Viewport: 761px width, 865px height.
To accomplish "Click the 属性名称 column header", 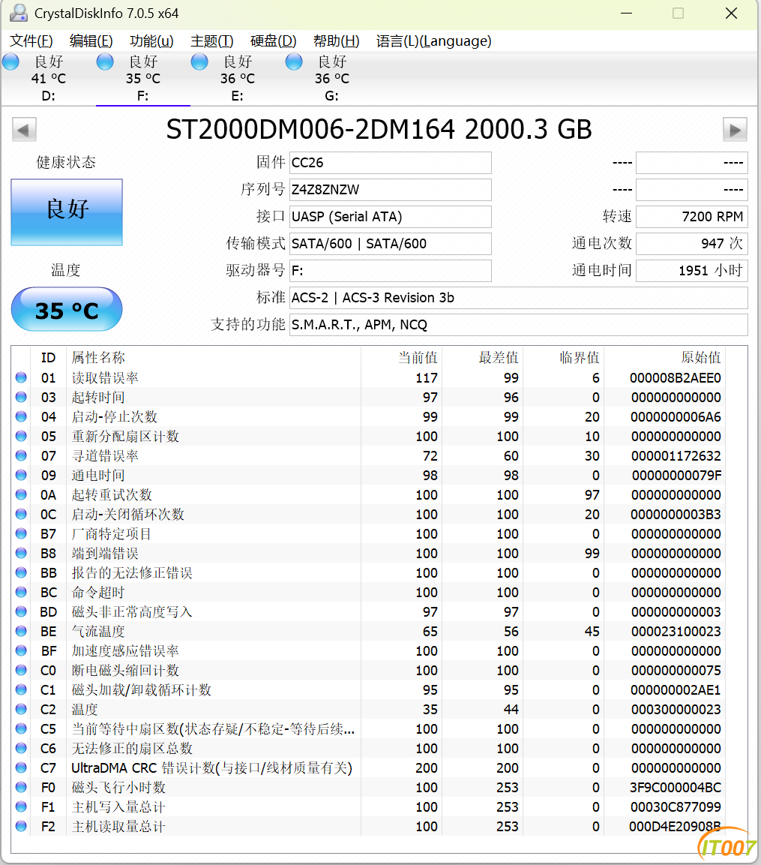I will (x=214, y=357).
